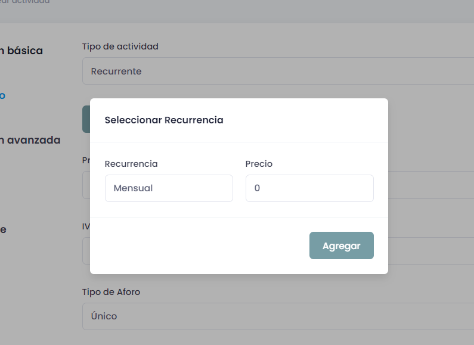The image size is (474, 345).
Task: Click the 'Mensual' value text
Action: tap(134, 188)
